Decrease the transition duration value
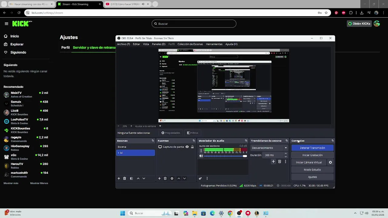388x218 pixels. point(286,157)
